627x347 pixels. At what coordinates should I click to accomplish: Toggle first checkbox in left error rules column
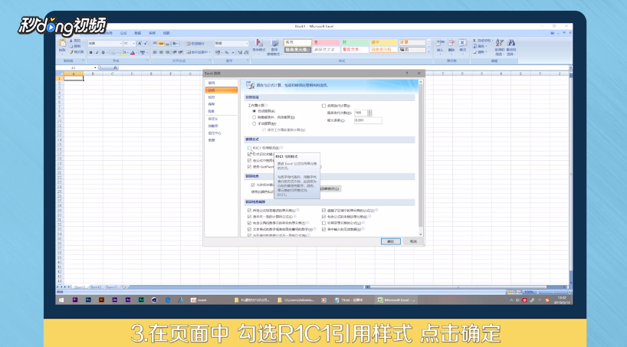click(250, 211)
